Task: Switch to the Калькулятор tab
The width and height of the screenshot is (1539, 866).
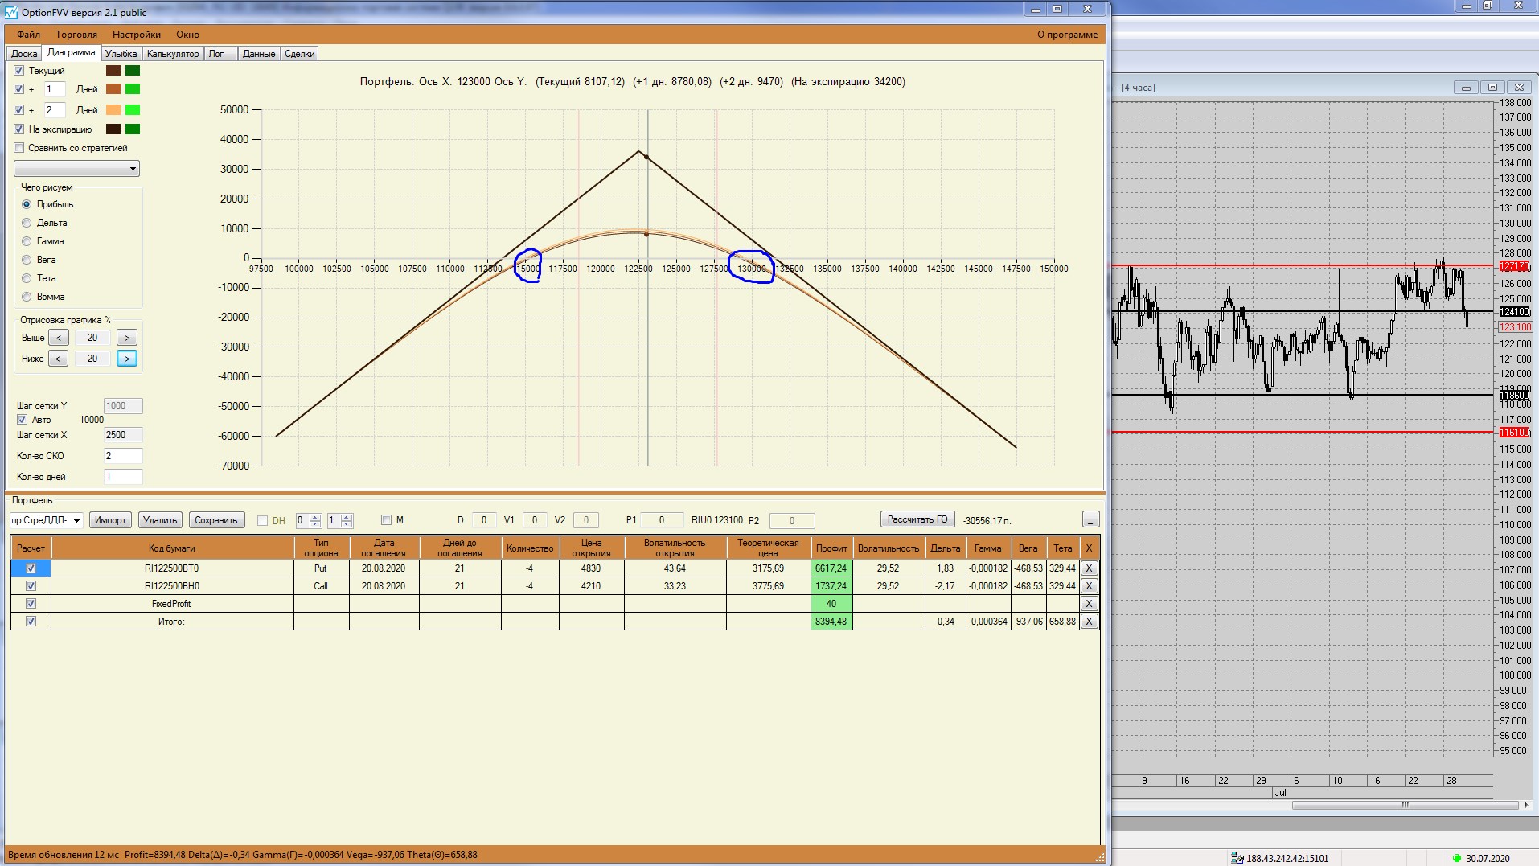Action: tap(173, 54)
